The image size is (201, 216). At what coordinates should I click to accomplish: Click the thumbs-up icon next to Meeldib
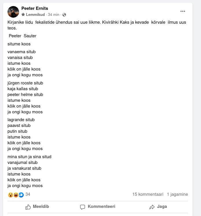28,207
